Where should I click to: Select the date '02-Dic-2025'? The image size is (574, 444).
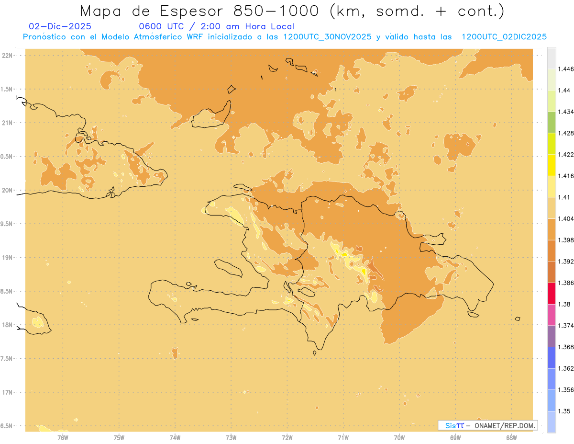[60, 26]
